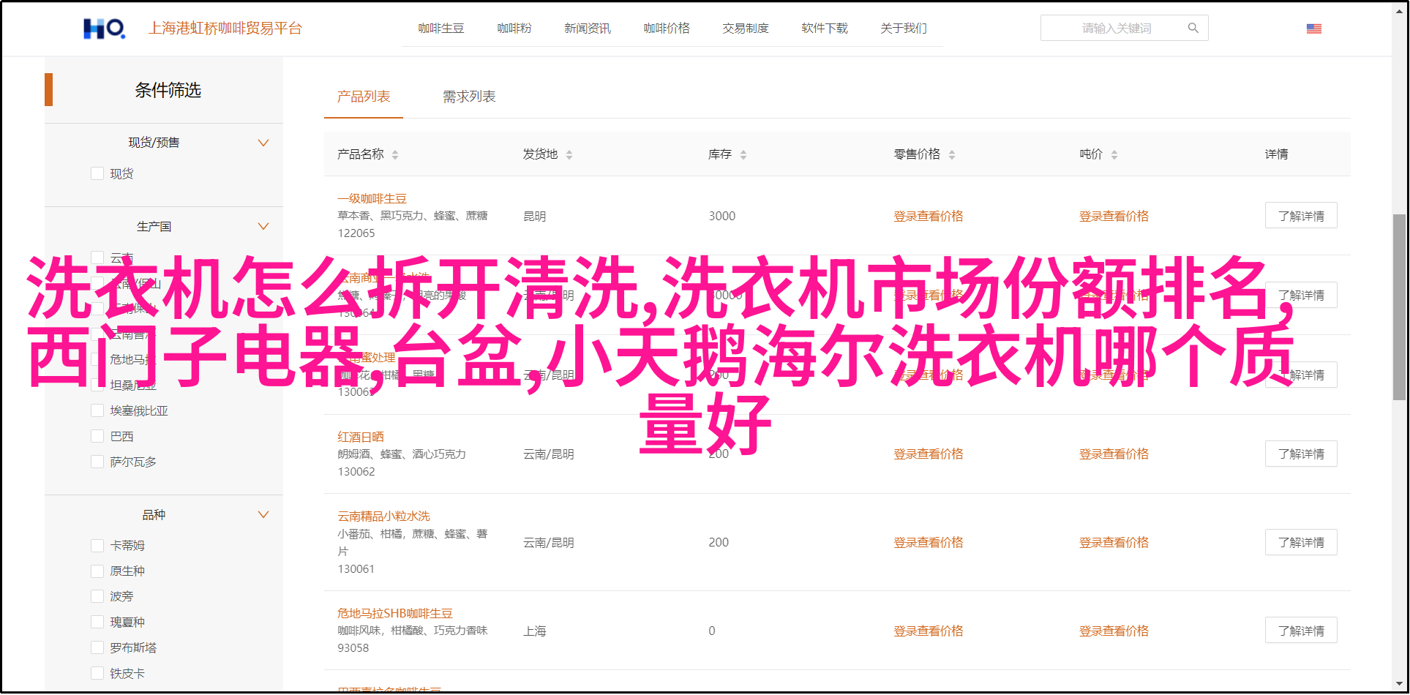Collapse the 品种 filter section
Viewport: 1410px width, 695px height.
263,515
